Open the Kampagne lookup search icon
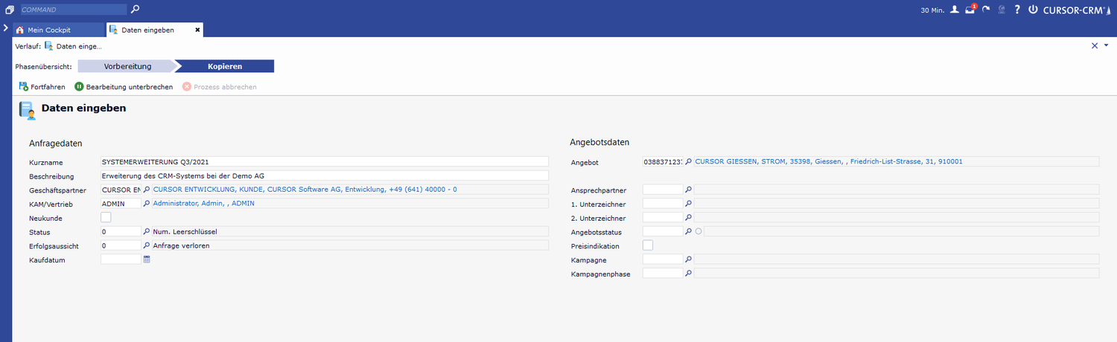Screen dimensions: 1117x342 (x=689, y=259)
